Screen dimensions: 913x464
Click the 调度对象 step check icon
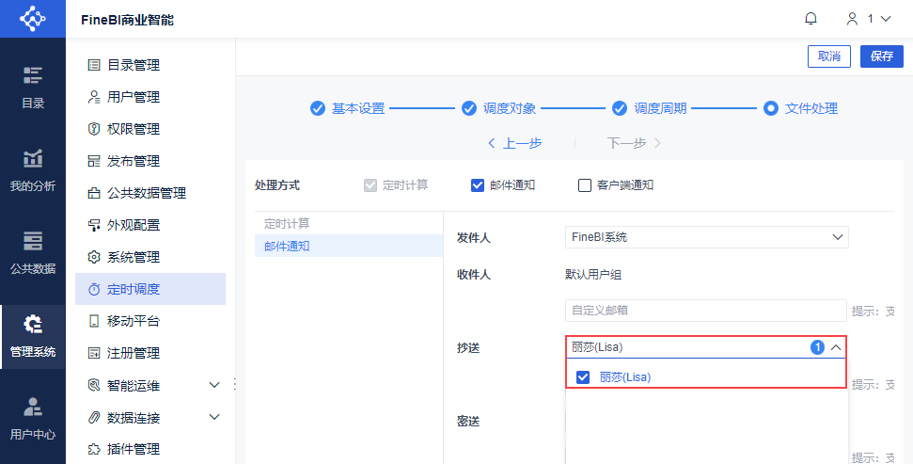469,108
